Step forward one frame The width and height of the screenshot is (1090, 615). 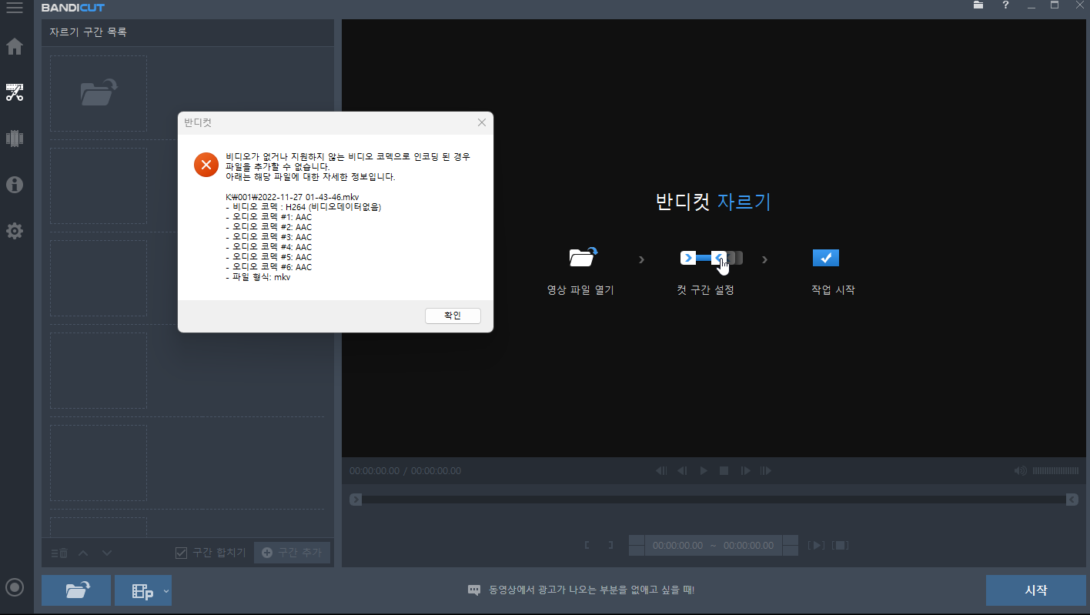pyautogui.click(x=744, y=470)
